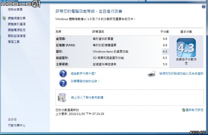Click the 評等項目 column header
The height and width of the screenshot is (135, 208).
(98, 32)
